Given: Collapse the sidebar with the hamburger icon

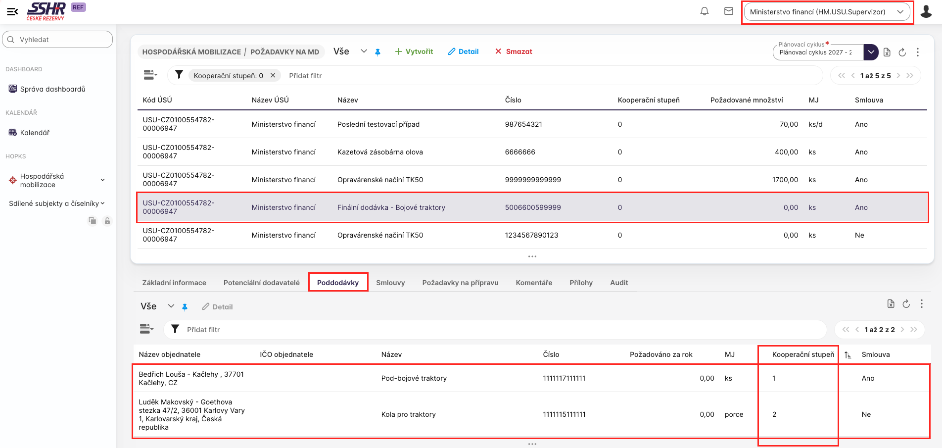Looking at the screenshot, I should (12, 11).
